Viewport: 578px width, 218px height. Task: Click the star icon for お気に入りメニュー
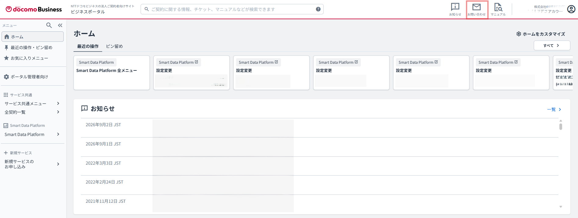6,58
